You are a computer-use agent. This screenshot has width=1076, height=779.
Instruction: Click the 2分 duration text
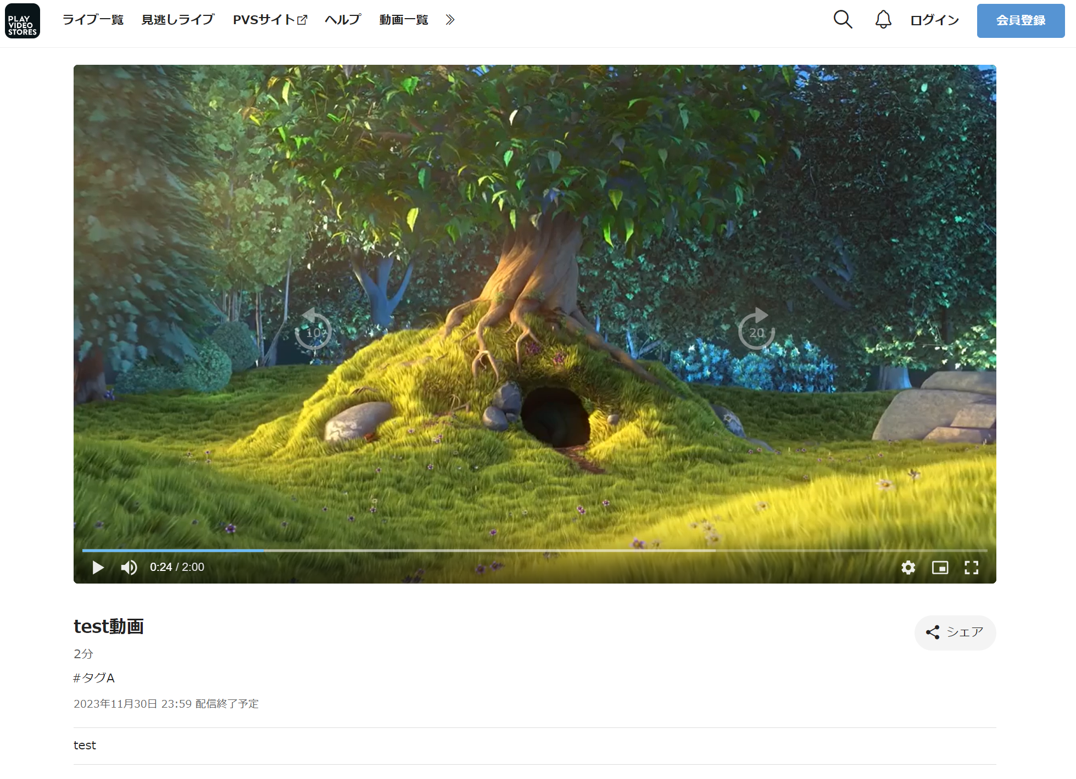coord(83,654)
